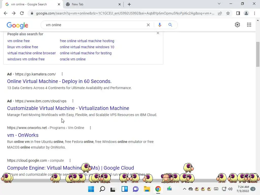
Task: Show hidden system tray icons
Action: click(184, 189)
